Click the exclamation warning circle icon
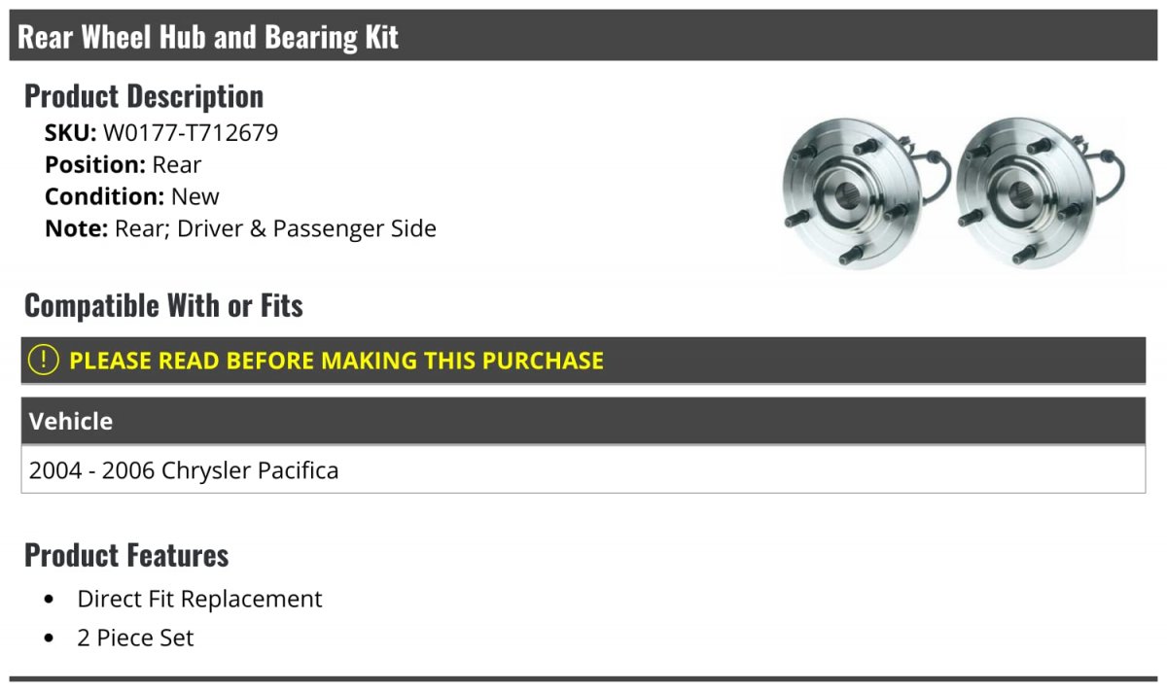The image size is (1167, 691). (44, 361)
